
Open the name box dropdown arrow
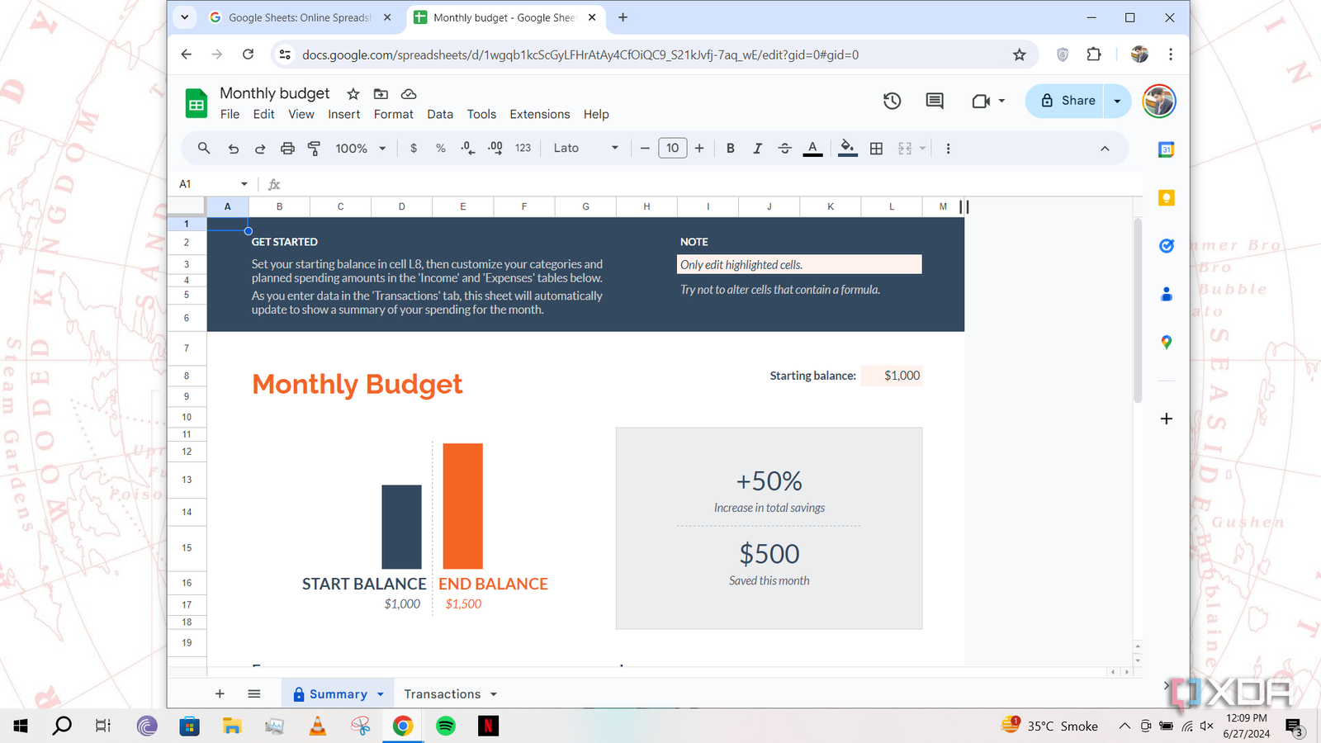click(x=244, y=184)
